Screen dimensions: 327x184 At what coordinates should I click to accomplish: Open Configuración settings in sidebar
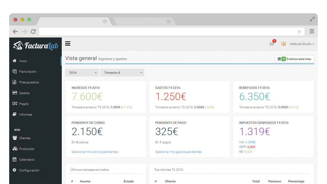29,170
